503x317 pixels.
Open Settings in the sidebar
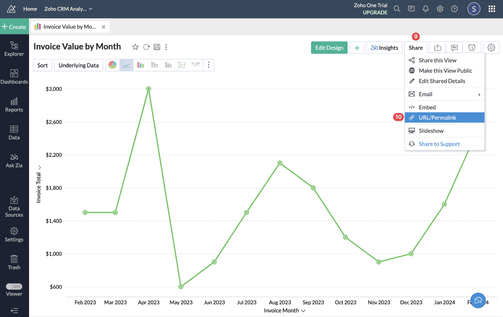click(14, 235)
